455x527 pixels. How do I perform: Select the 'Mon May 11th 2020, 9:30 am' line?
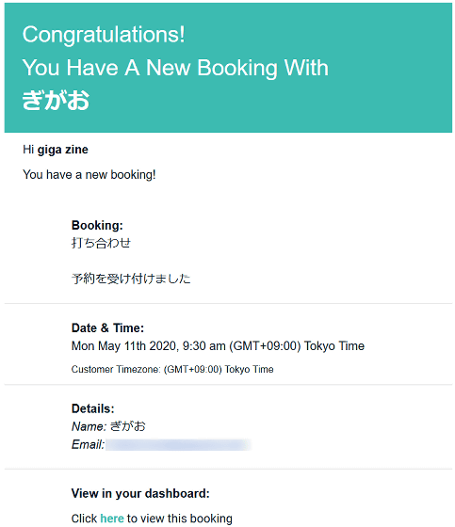149,346
